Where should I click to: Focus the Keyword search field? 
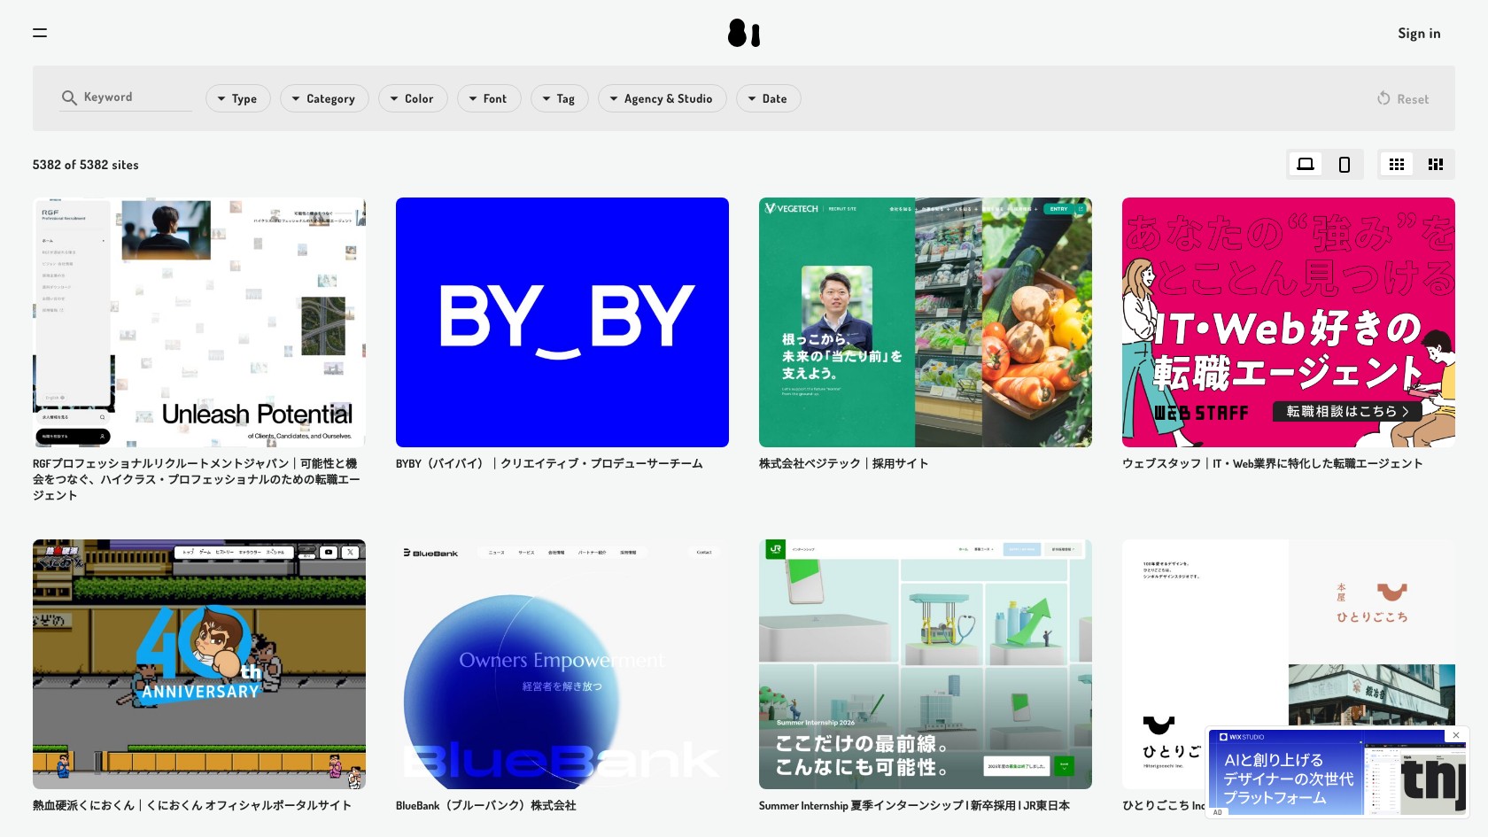pyautogui.click(x=126, y=97)
